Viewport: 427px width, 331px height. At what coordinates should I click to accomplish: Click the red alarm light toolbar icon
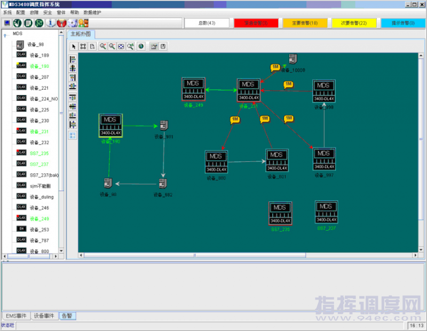click(61, 23)
